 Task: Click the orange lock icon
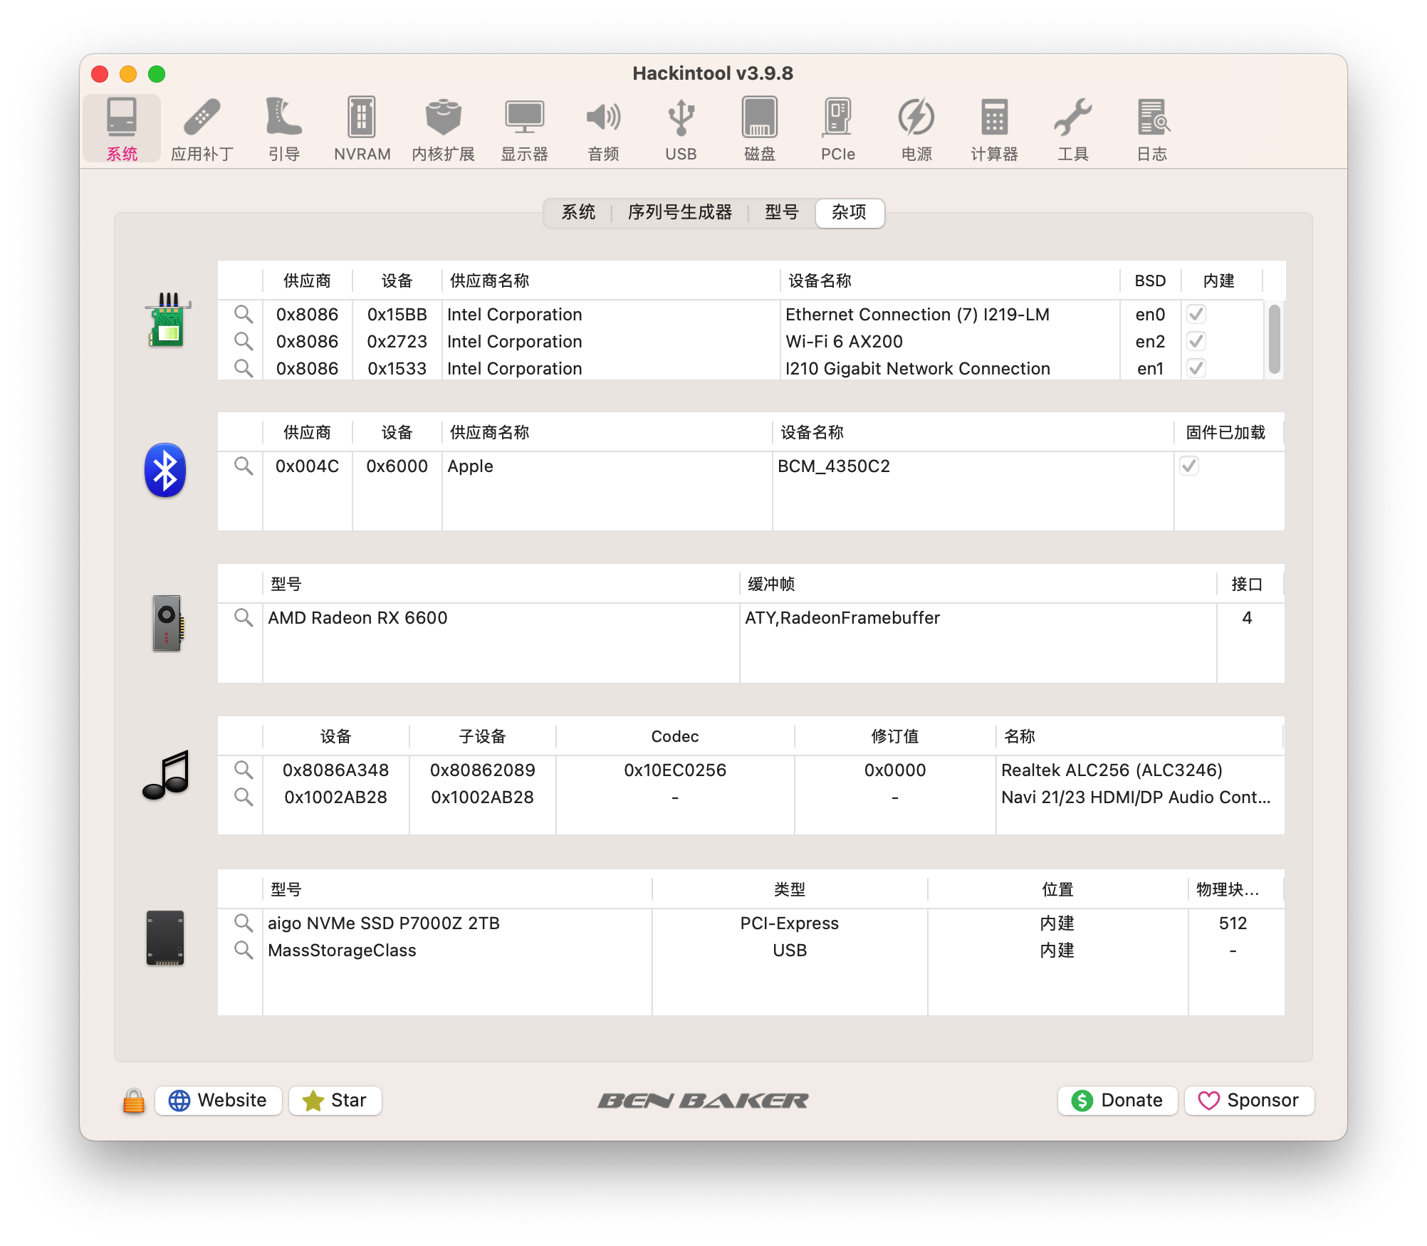(133, 1100)
